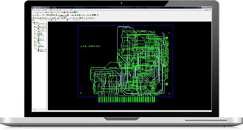Click the root node icon of the tree

(x=34, y=23)
